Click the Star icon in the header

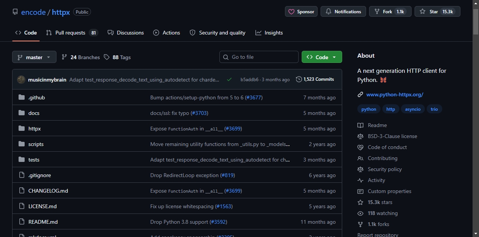pyautogui.click(x=423, y=12)
